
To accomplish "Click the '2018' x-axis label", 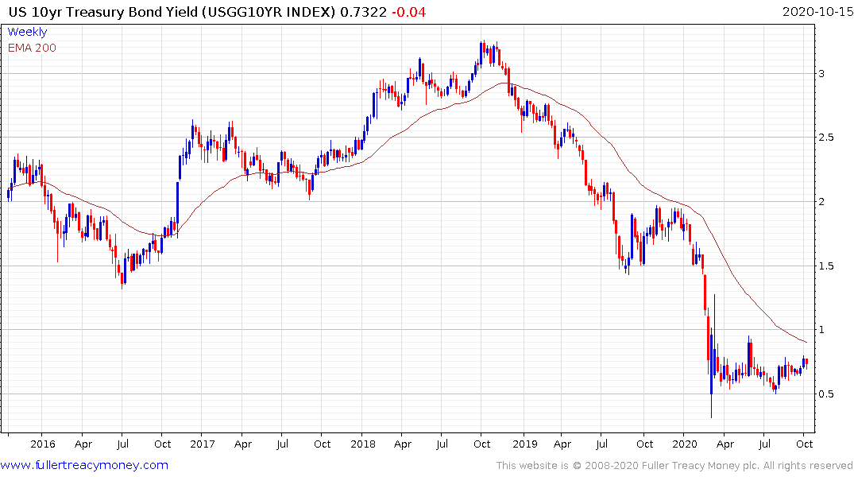I will click(x=363, y=444).
